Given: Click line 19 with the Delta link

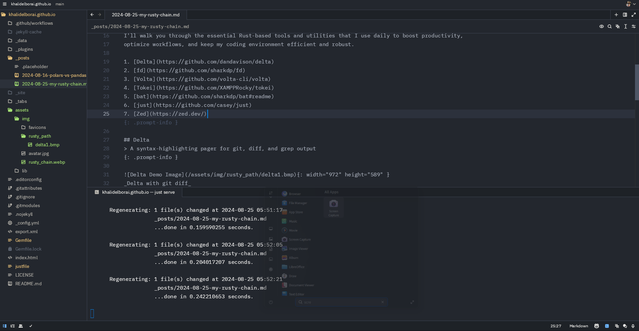Looking at the screenshot, I should (199, 62).
